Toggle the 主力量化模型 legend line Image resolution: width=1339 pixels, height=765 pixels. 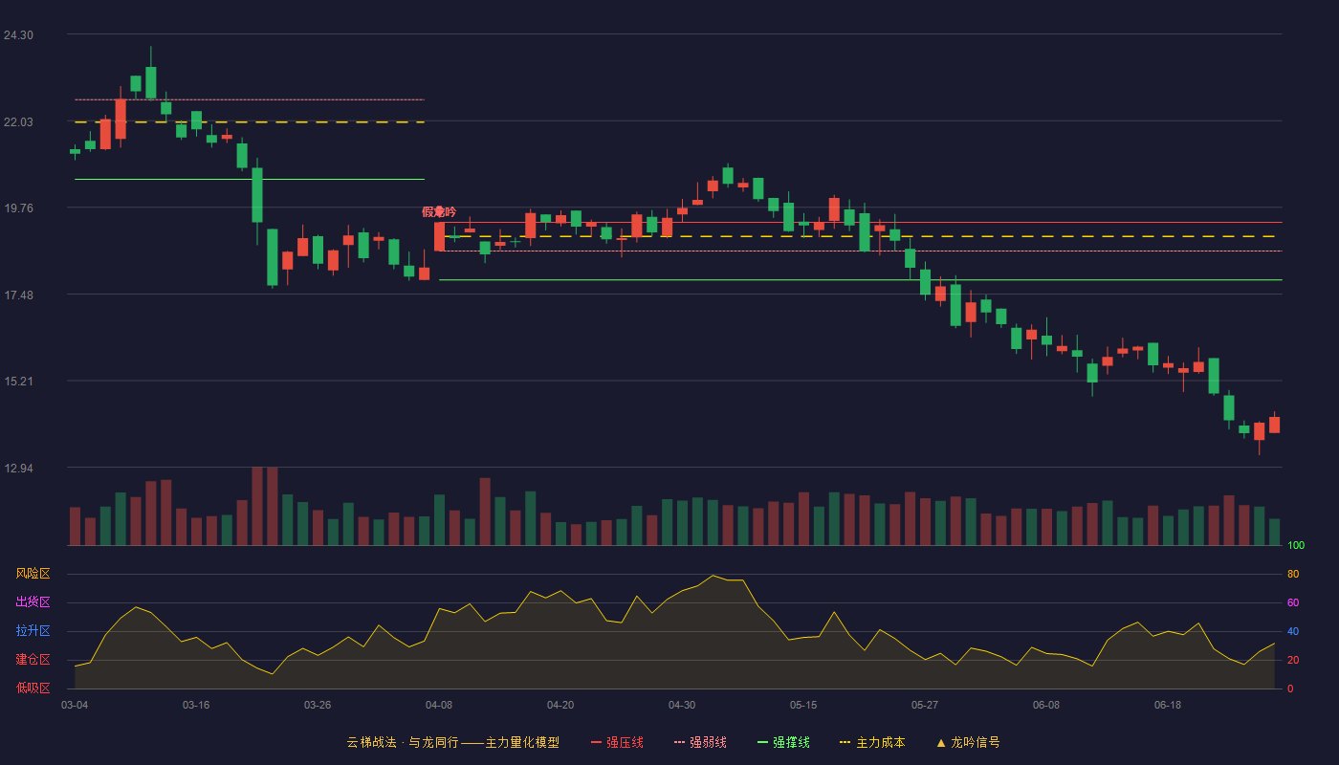[510, 742]
